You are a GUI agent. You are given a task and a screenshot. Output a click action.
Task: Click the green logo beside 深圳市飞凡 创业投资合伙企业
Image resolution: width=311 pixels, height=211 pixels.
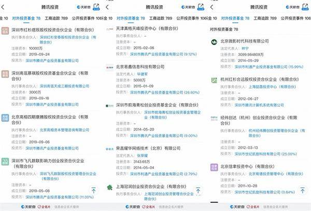tap(5, 162)
